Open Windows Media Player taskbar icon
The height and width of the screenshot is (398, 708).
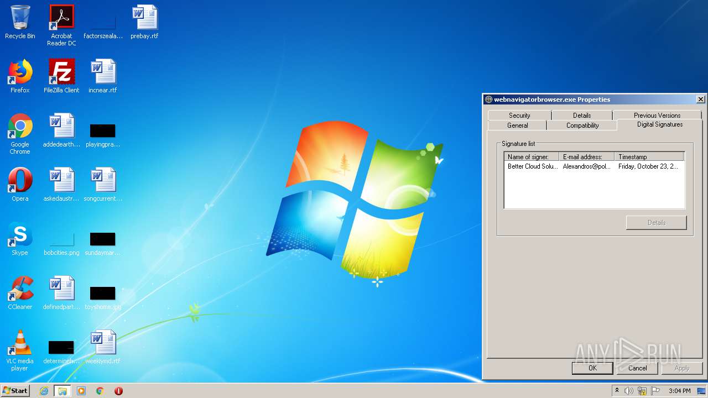pyautogui.click(x=81, y=391)
